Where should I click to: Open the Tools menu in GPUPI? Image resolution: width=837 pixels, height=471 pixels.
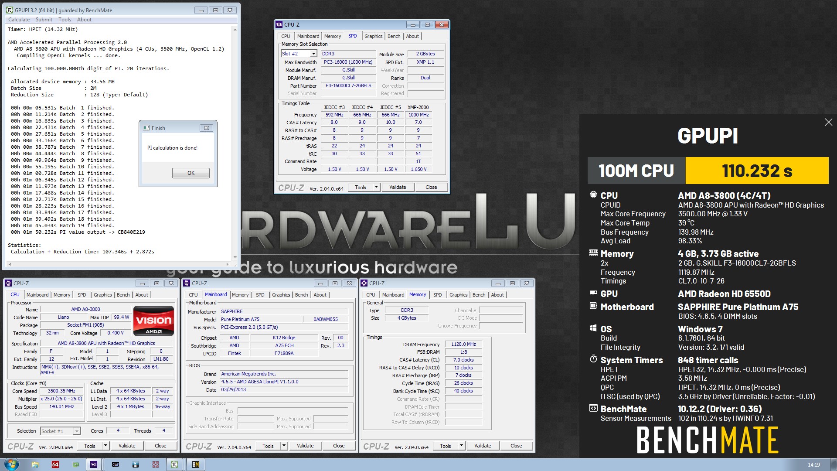click(65, 20)
